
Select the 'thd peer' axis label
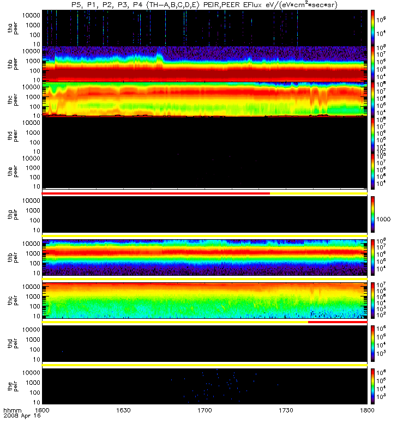click(13, 136)
